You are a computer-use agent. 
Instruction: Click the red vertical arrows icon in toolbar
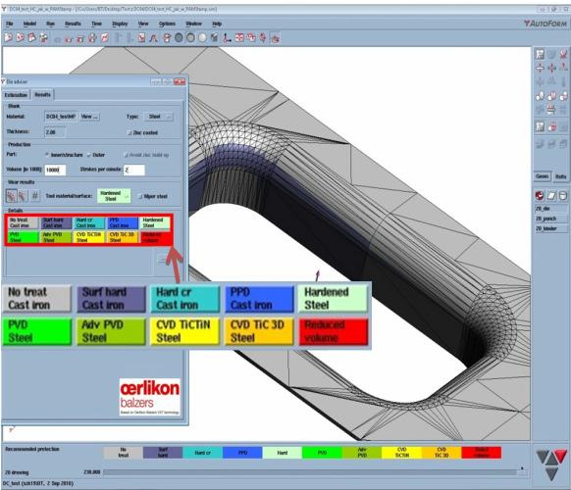263,38
